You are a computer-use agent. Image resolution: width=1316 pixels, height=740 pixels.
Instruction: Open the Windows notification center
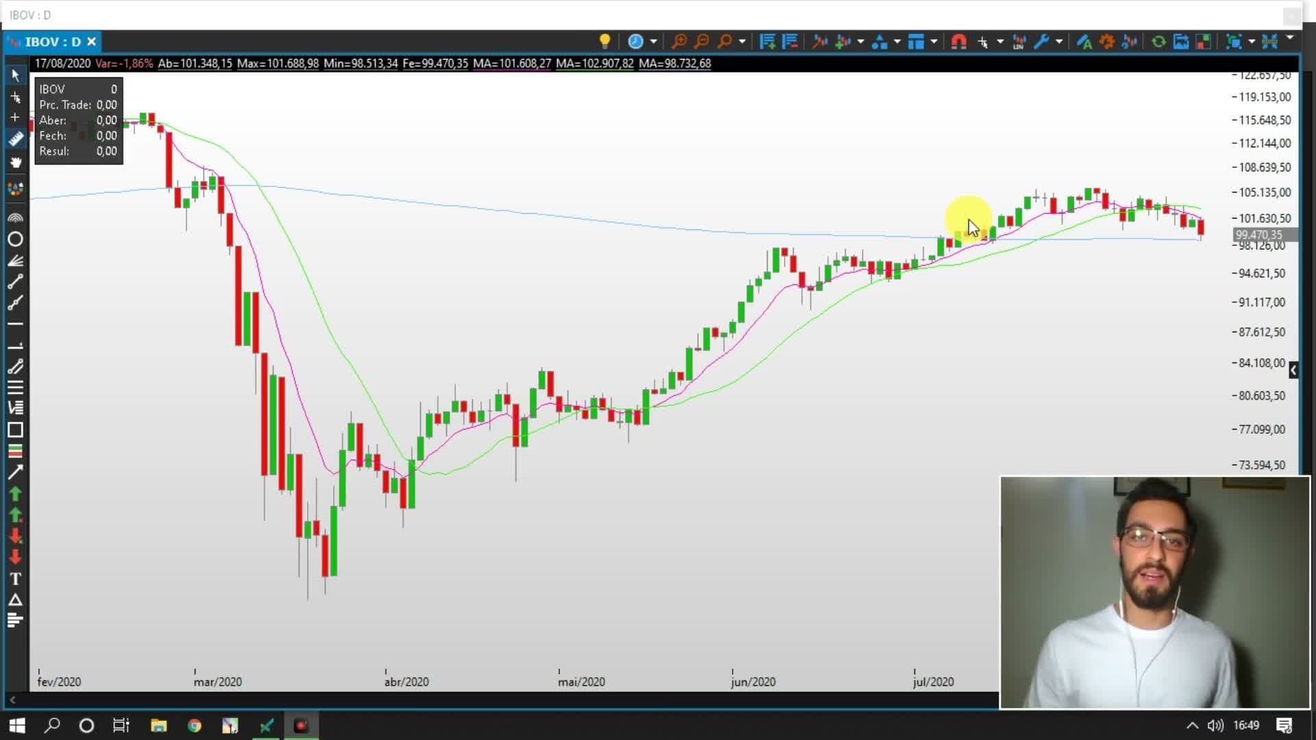coord(1284,726)
